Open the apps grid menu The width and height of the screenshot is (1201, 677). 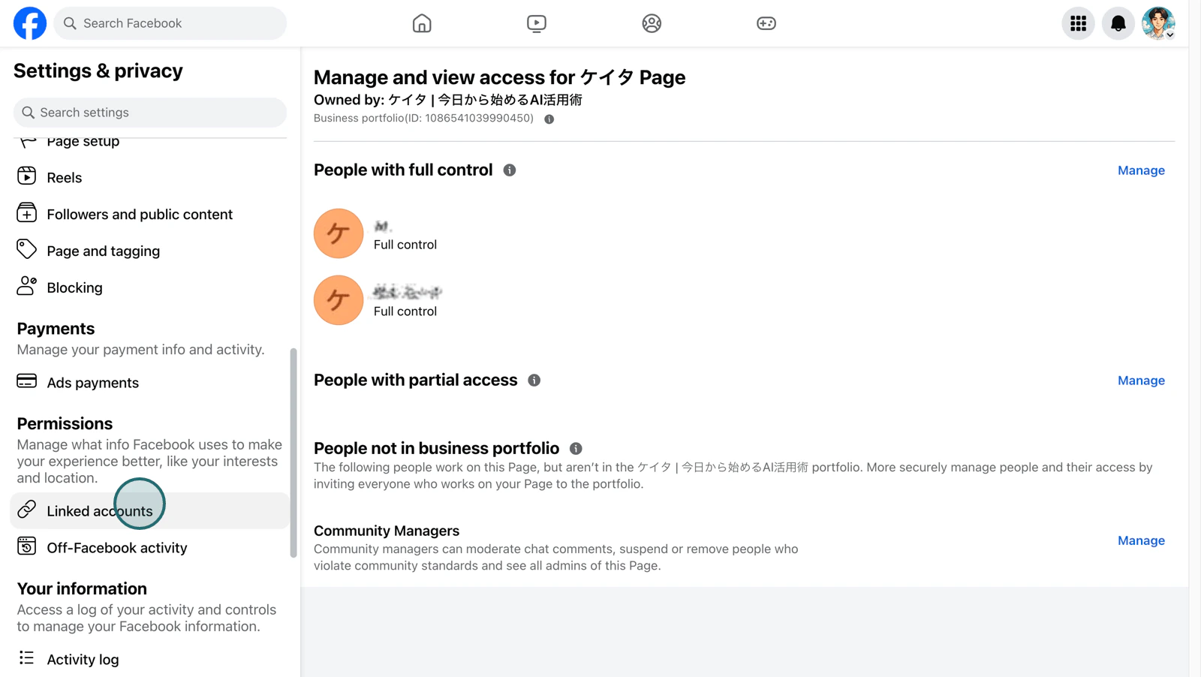point(1079,23)
